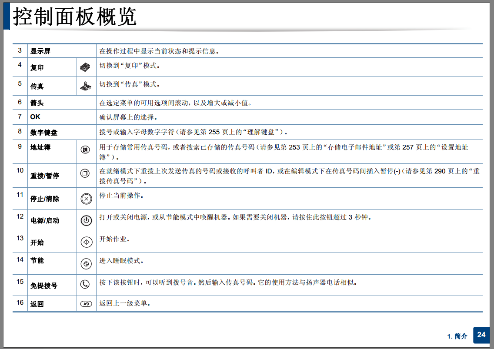Viewport: 494px width, 349px height.
Task: Click the 地址簿 label
Action: click(x=40, y=147)
